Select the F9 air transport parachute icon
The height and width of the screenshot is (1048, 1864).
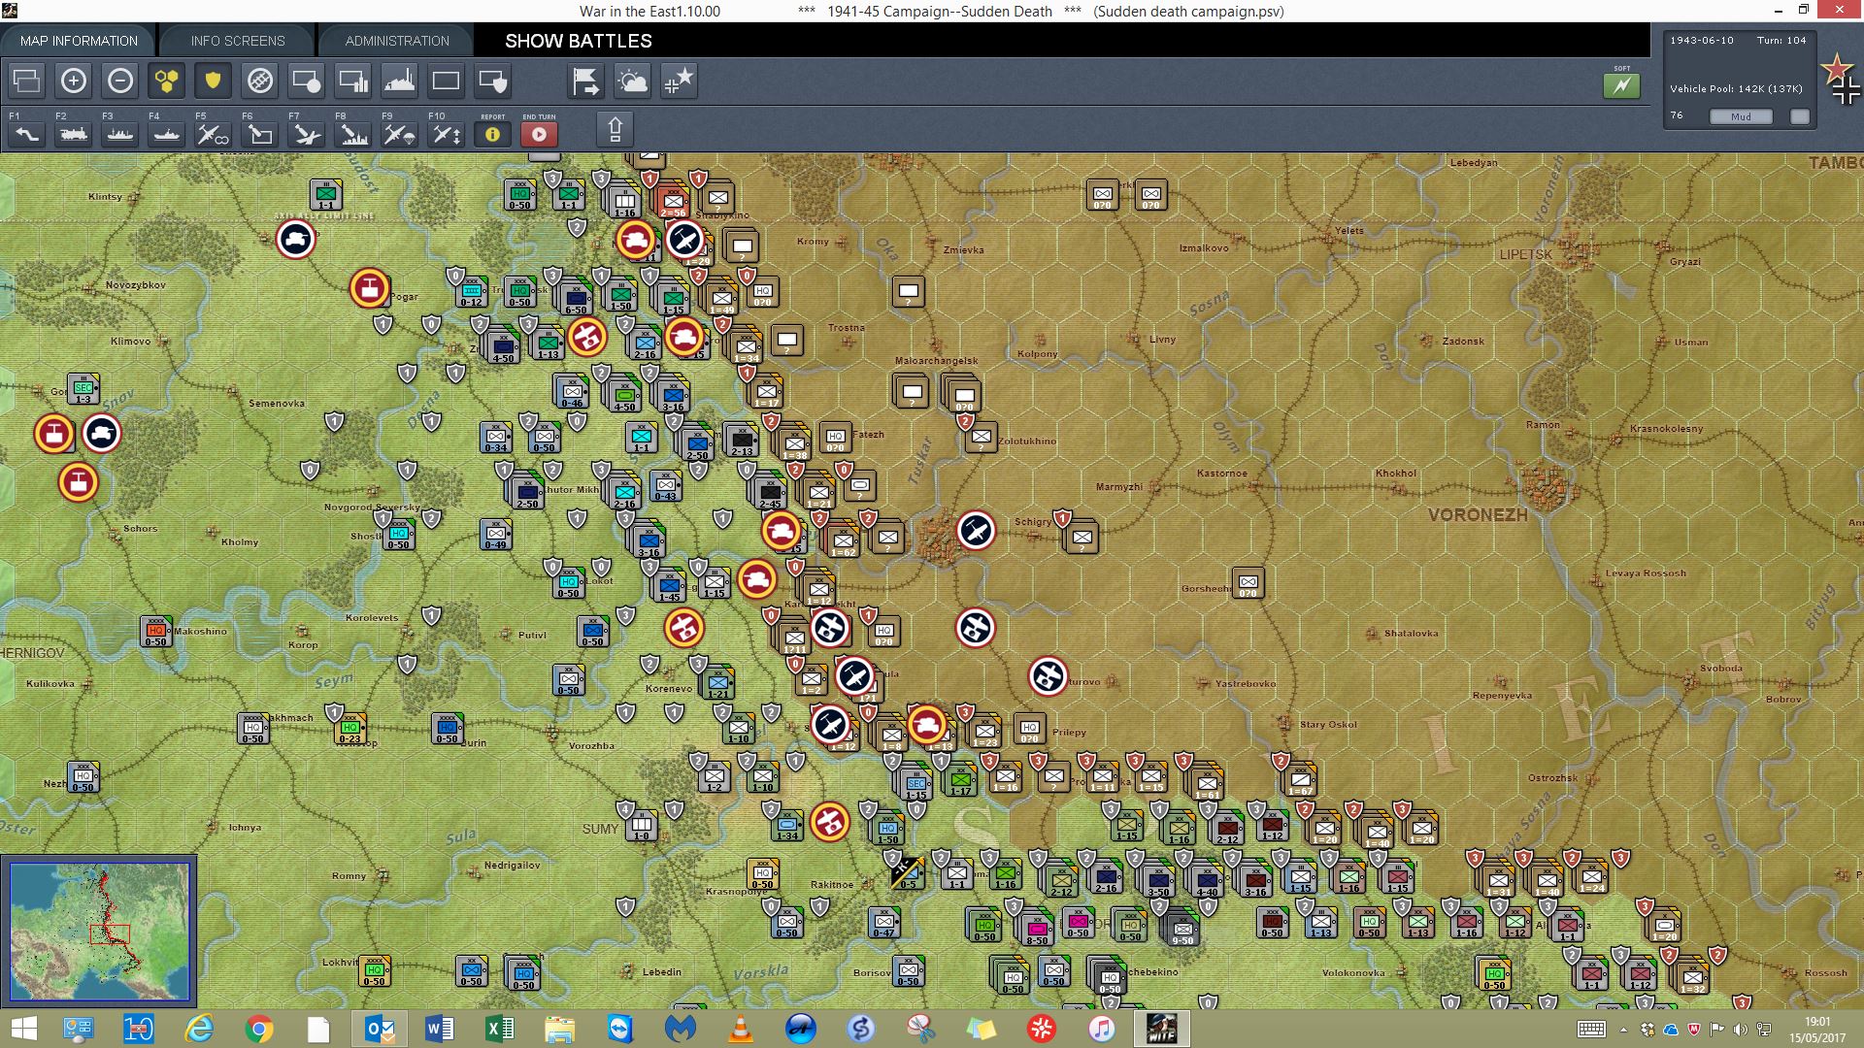point(400,133)
